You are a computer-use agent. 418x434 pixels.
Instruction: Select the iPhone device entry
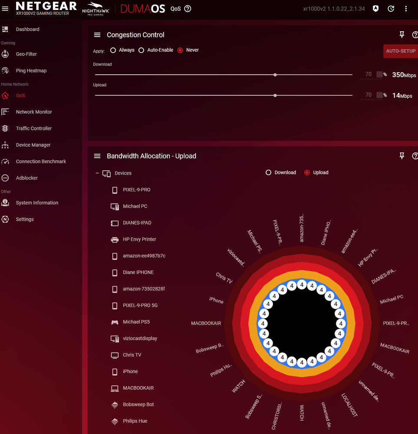click(130, 371)
